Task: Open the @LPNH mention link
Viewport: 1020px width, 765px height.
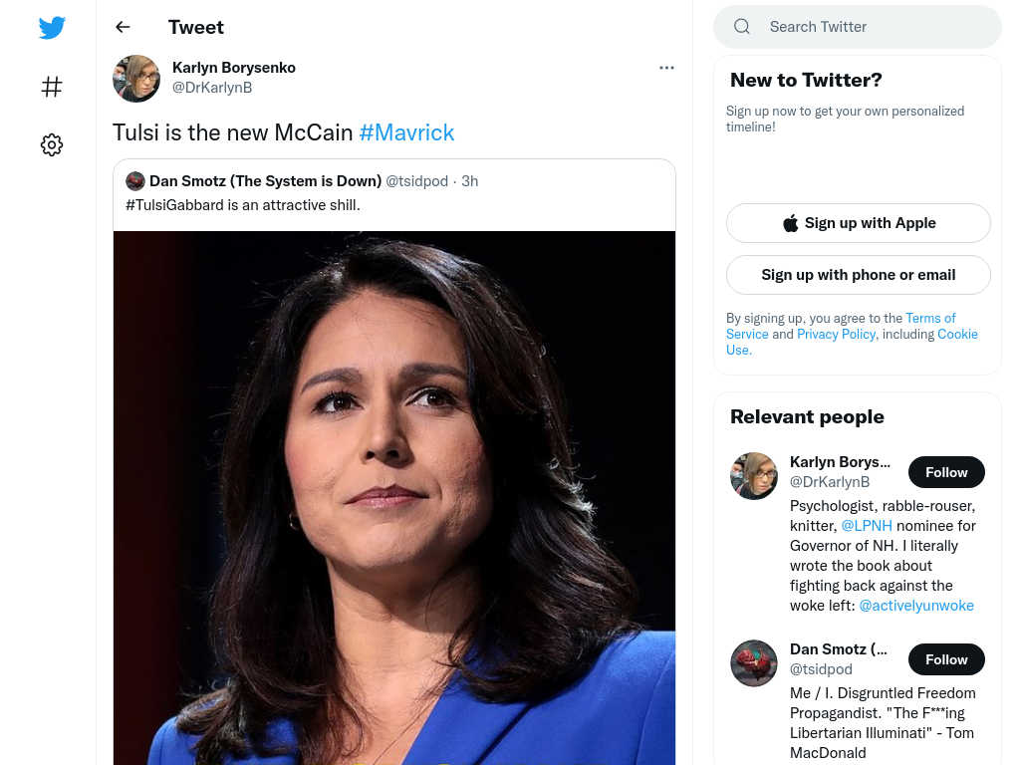Action: click(867, 526)
